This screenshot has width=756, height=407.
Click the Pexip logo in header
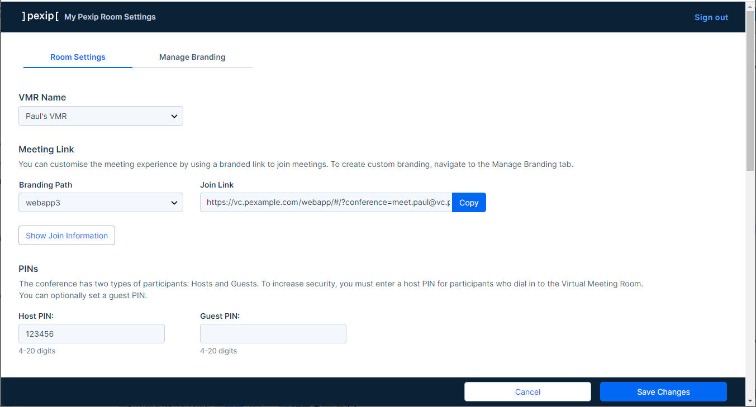(x=40, y=16)
